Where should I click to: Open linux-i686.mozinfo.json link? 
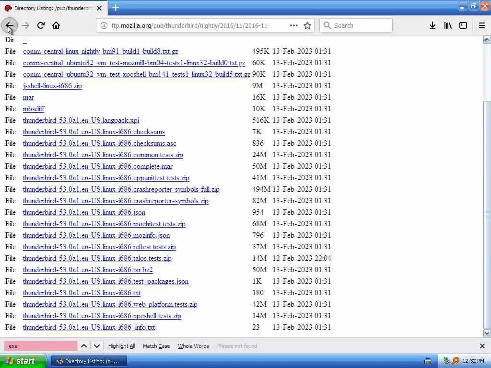coord(96,235)
